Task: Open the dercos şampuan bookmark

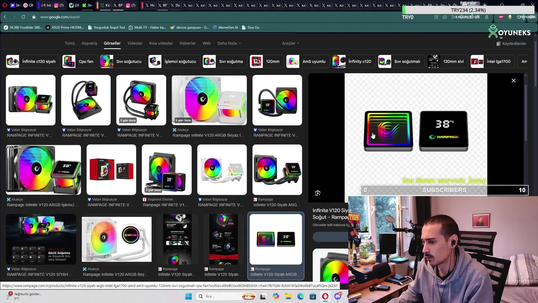Action: [190, 27]
